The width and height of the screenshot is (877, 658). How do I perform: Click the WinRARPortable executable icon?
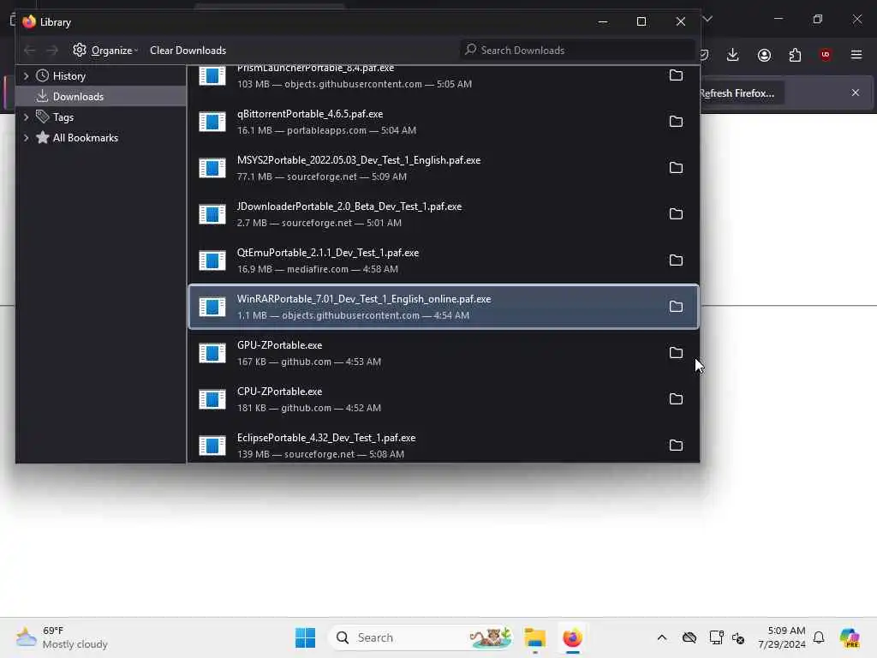click(212, 307)
